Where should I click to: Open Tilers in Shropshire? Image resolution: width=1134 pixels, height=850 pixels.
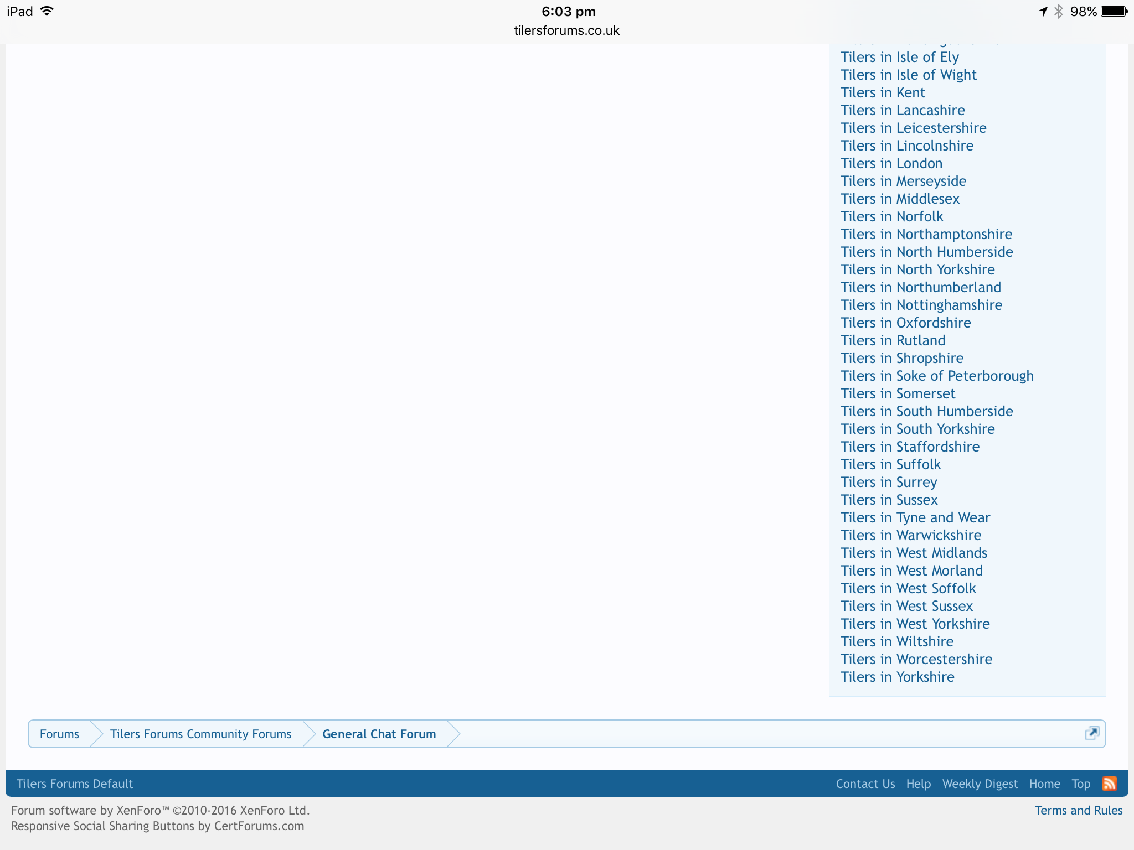(x=902, y=358)
